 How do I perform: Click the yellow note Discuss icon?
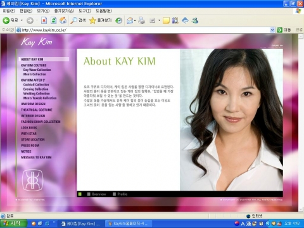166,20
